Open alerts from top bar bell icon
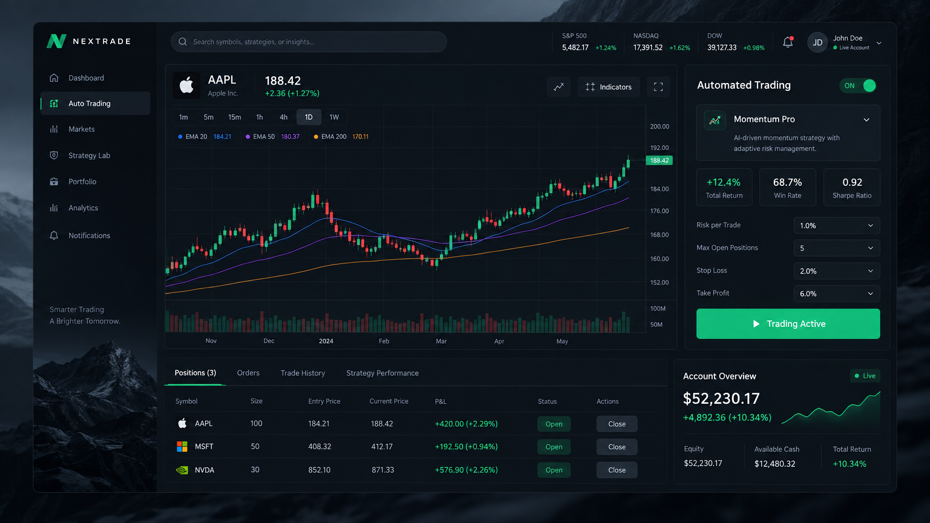Viewport: 930px width, 523px height. pyautogui.click(x=788, y=42)
